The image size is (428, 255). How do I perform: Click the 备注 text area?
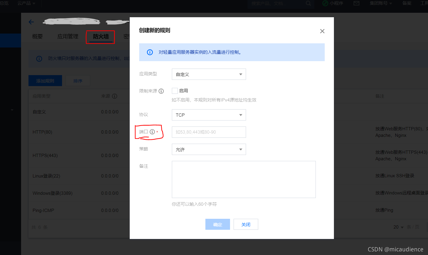tap(244, 179)
